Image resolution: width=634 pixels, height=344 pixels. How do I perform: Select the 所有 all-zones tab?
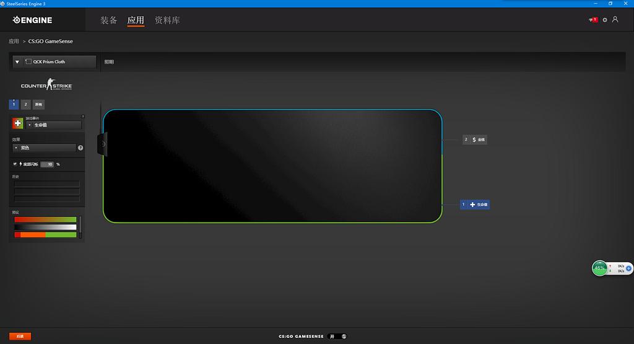click(38, 104)
